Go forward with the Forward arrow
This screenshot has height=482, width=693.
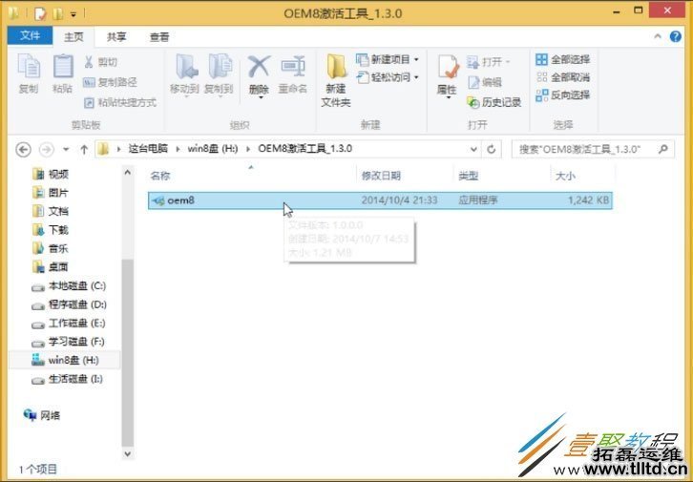click(47, 149)
